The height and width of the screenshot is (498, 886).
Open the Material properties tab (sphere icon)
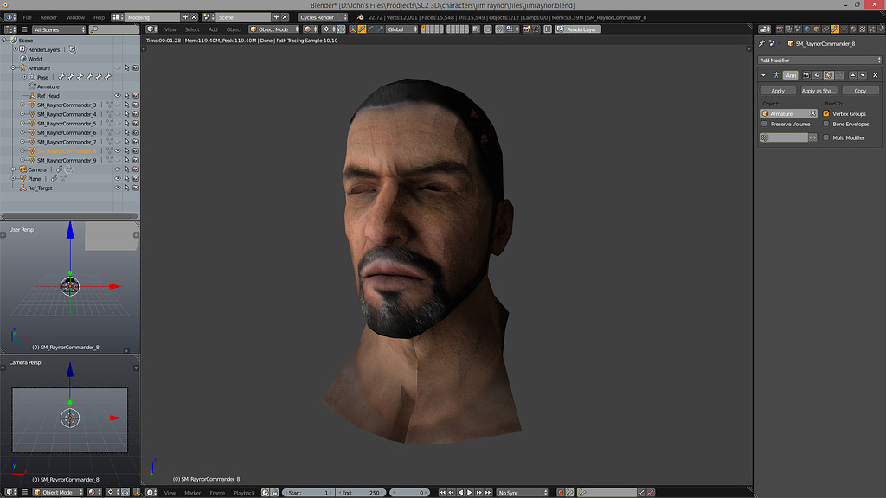tap(853, 29)
